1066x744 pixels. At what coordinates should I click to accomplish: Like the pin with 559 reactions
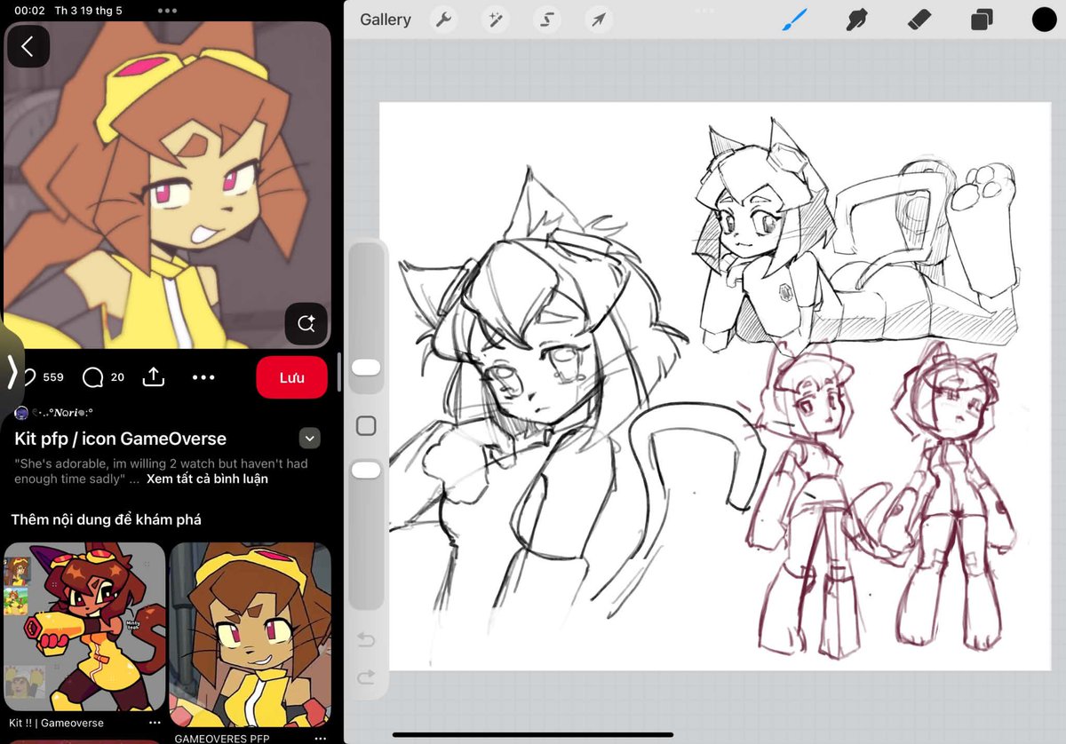point(28,377)
